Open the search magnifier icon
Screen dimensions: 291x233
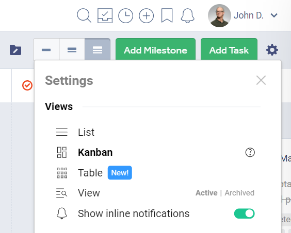tap(84, 15)
